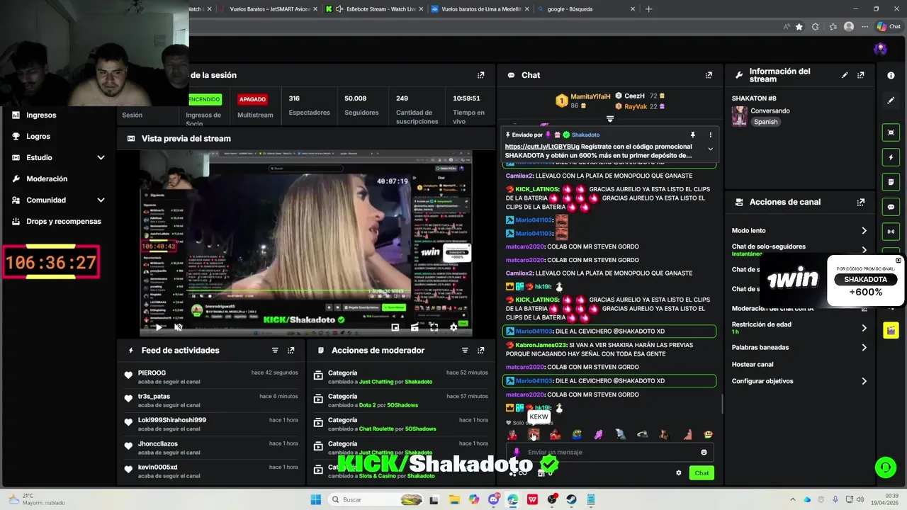Pop out the Chat panel
Viewport: 907px width, 510px height.
[x=709, y=75]
